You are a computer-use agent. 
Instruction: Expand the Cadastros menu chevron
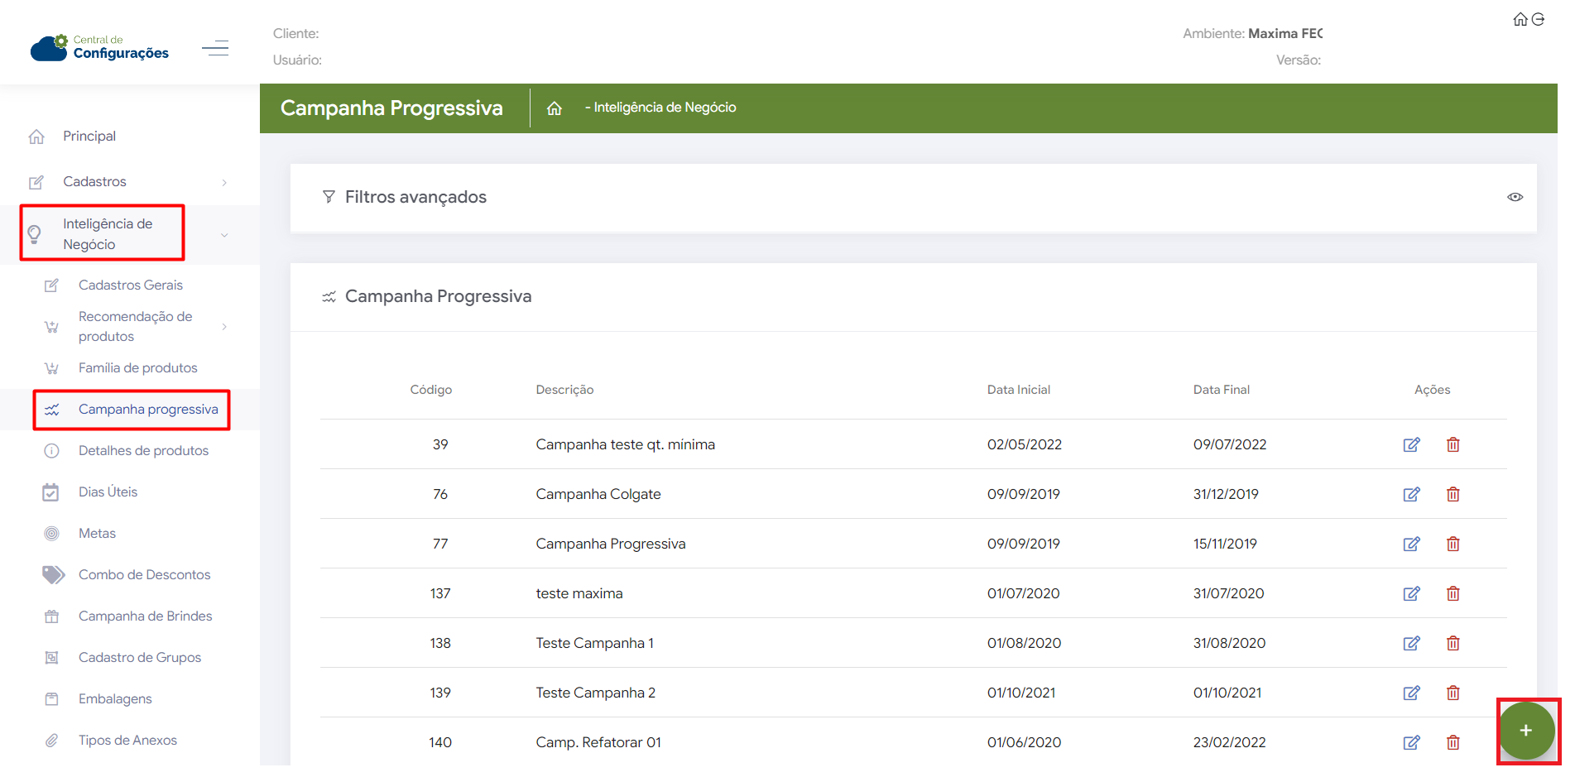pyautogui.click(x=224, y=182)
